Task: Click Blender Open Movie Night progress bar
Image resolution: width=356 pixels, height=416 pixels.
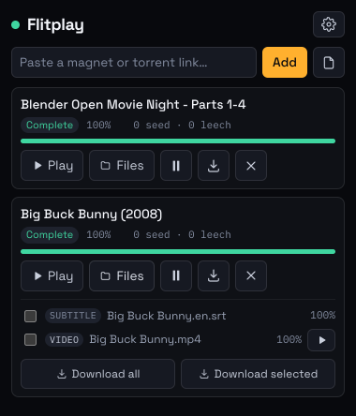Action: tap(178, 141)
